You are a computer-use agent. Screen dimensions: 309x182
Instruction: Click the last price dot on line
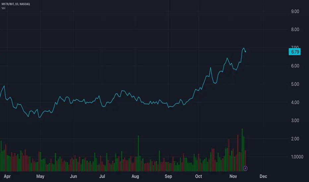(245, 52)
